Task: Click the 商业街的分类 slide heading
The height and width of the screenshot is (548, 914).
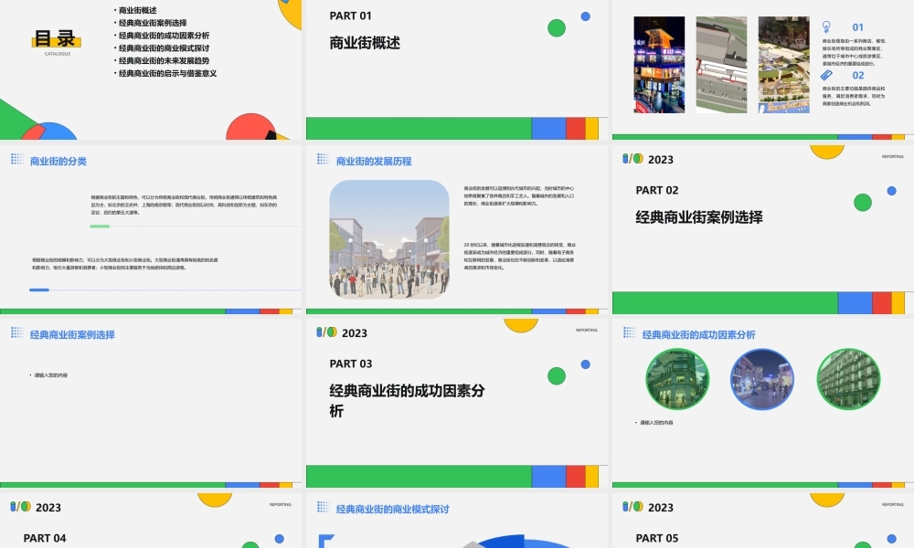Action: (x=58, y=162)
